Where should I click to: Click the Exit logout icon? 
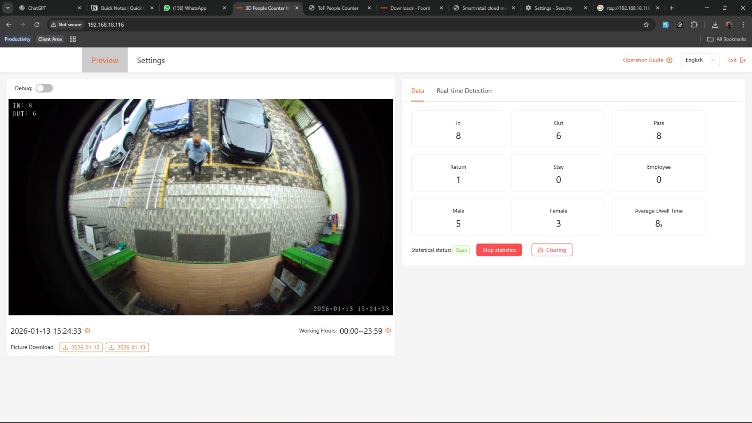click(743, 60)
